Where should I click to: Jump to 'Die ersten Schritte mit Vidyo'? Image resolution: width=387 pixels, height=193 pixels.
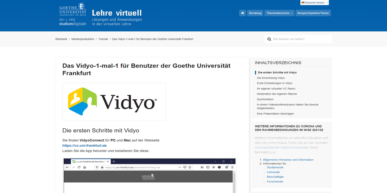coord(277,73)
